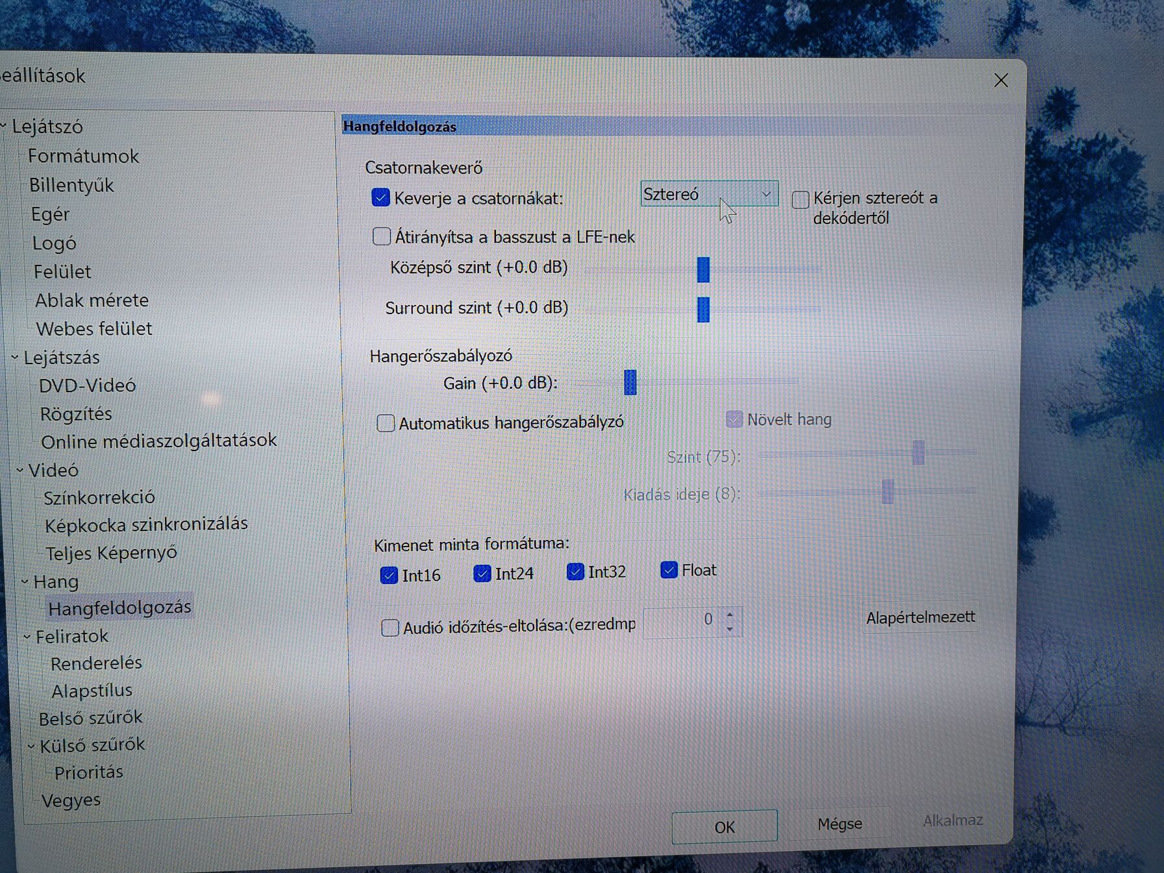Collapse the Lejátszó tree node
Image resolution: width=1164 pixels, height=873 pixels.
point(3,125)
